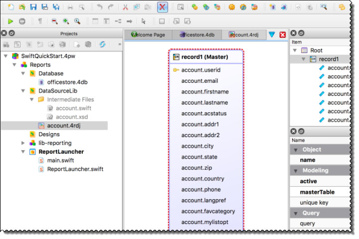Select account.xsd file
The image size is (359, 239).
(72, 117)
